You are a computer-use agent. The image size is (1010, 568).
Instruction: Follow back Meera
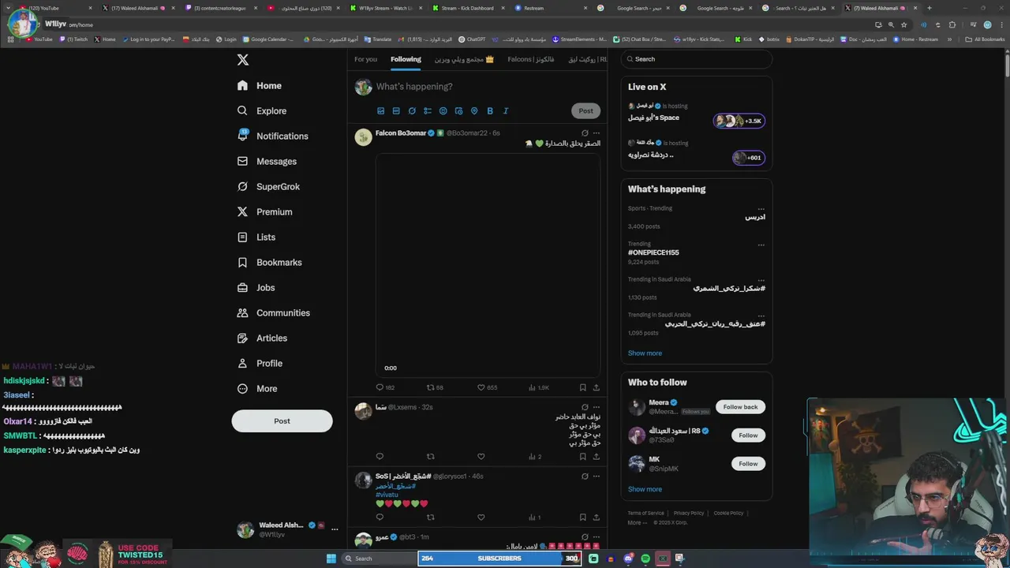[740, 407]
